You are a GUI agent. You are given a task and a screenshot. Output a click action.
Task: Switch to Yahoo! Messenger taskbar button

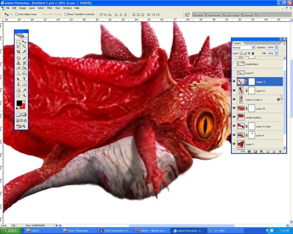tap(79, 231)
